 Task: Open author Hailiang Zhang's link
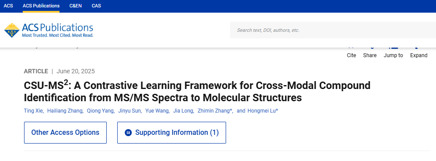65,111
